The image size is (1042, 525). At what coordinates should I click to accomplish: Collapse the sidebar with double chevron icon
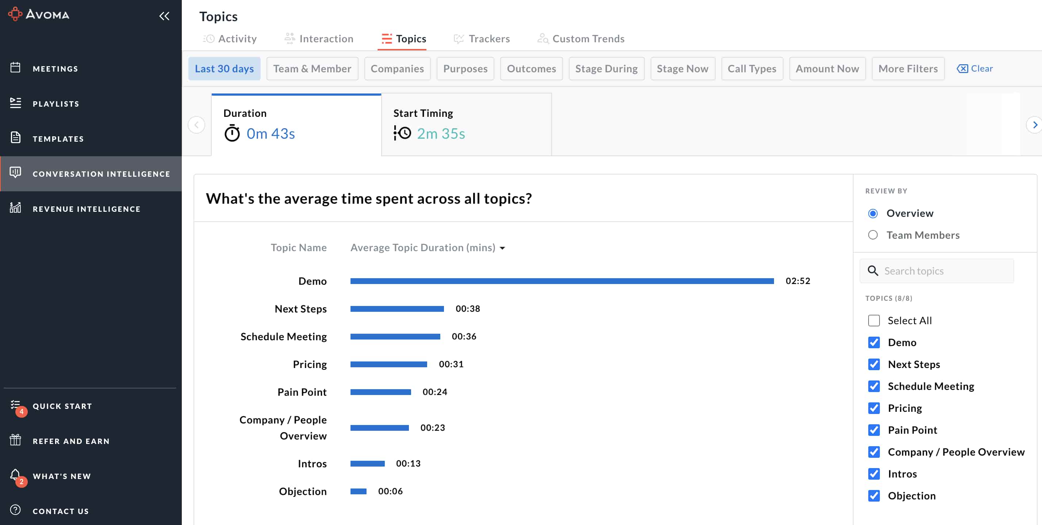coord(164,16)
